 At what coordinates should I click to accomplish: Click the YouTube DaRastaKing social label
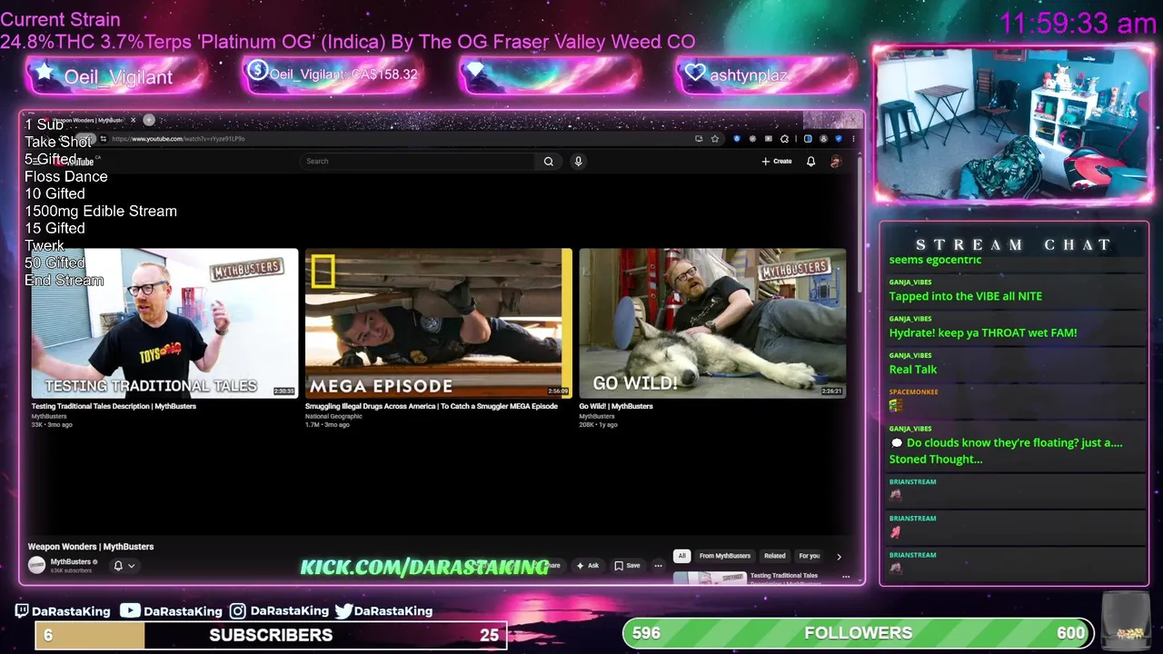click(x=173, y=611)
